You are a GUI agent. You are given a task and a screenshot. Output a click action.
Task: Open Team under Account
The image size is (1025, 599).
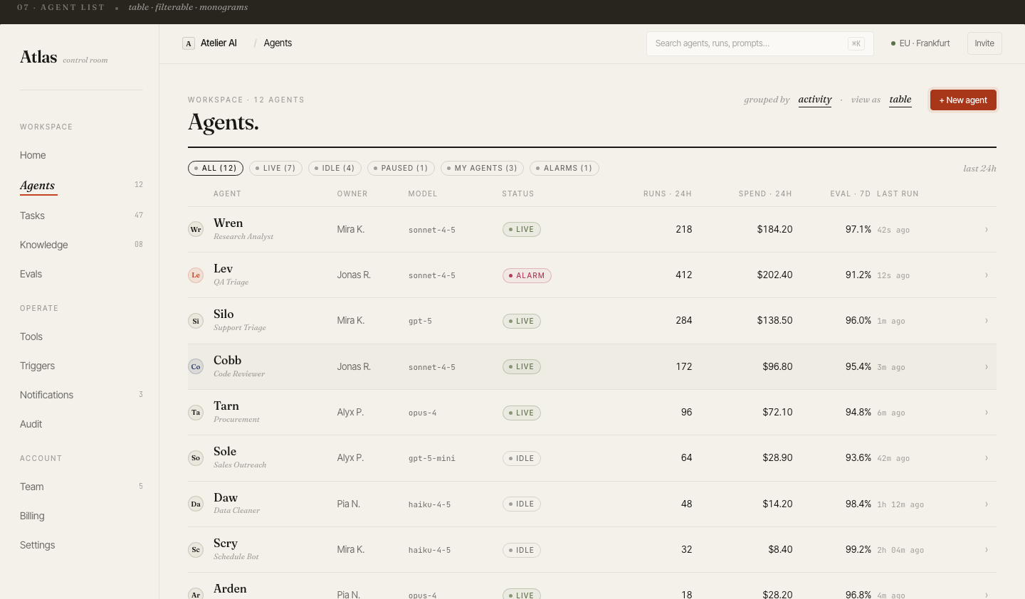pos(32,487)
